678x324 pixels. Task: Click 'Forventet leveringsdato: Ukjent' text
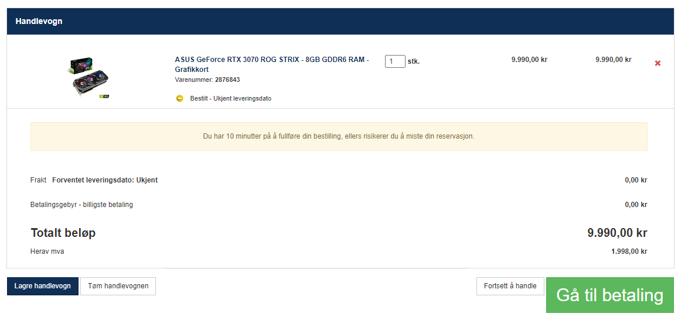pos(105,180)
